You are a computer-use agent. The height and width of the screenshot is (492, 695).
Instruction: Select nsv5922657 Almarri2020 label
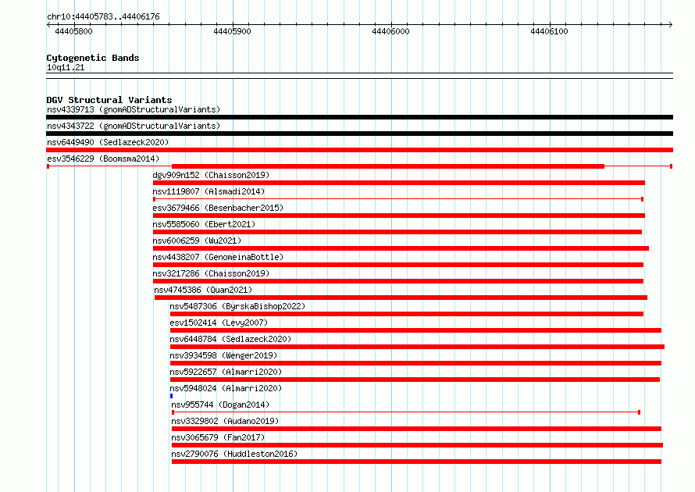(226, 372)
